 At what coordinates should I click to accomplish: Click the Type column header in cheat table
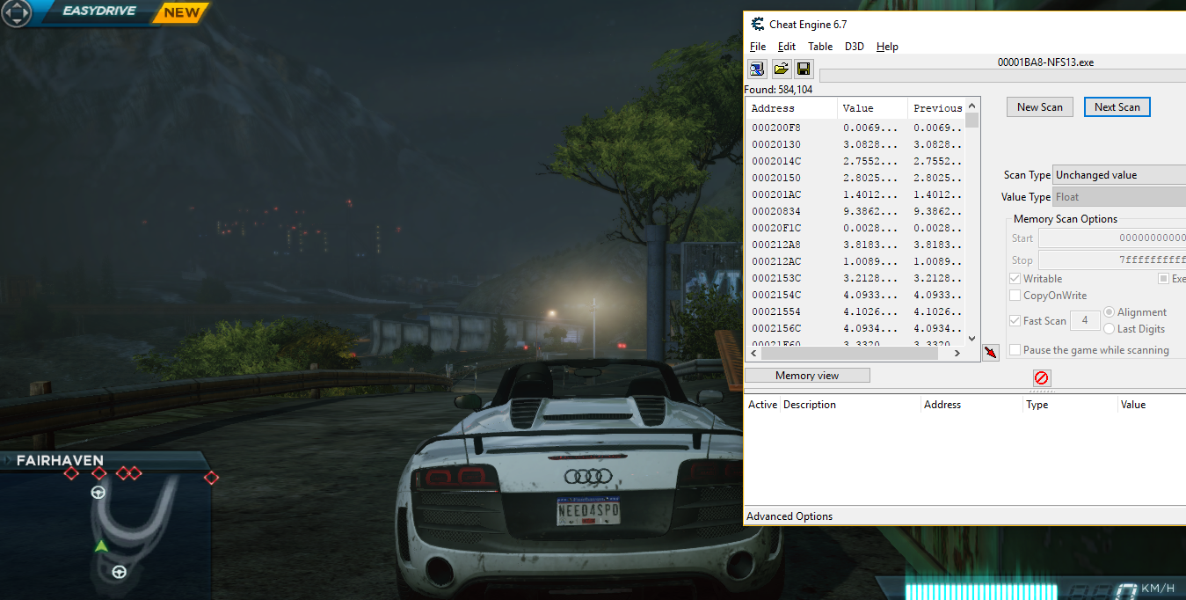[1071, 405]
